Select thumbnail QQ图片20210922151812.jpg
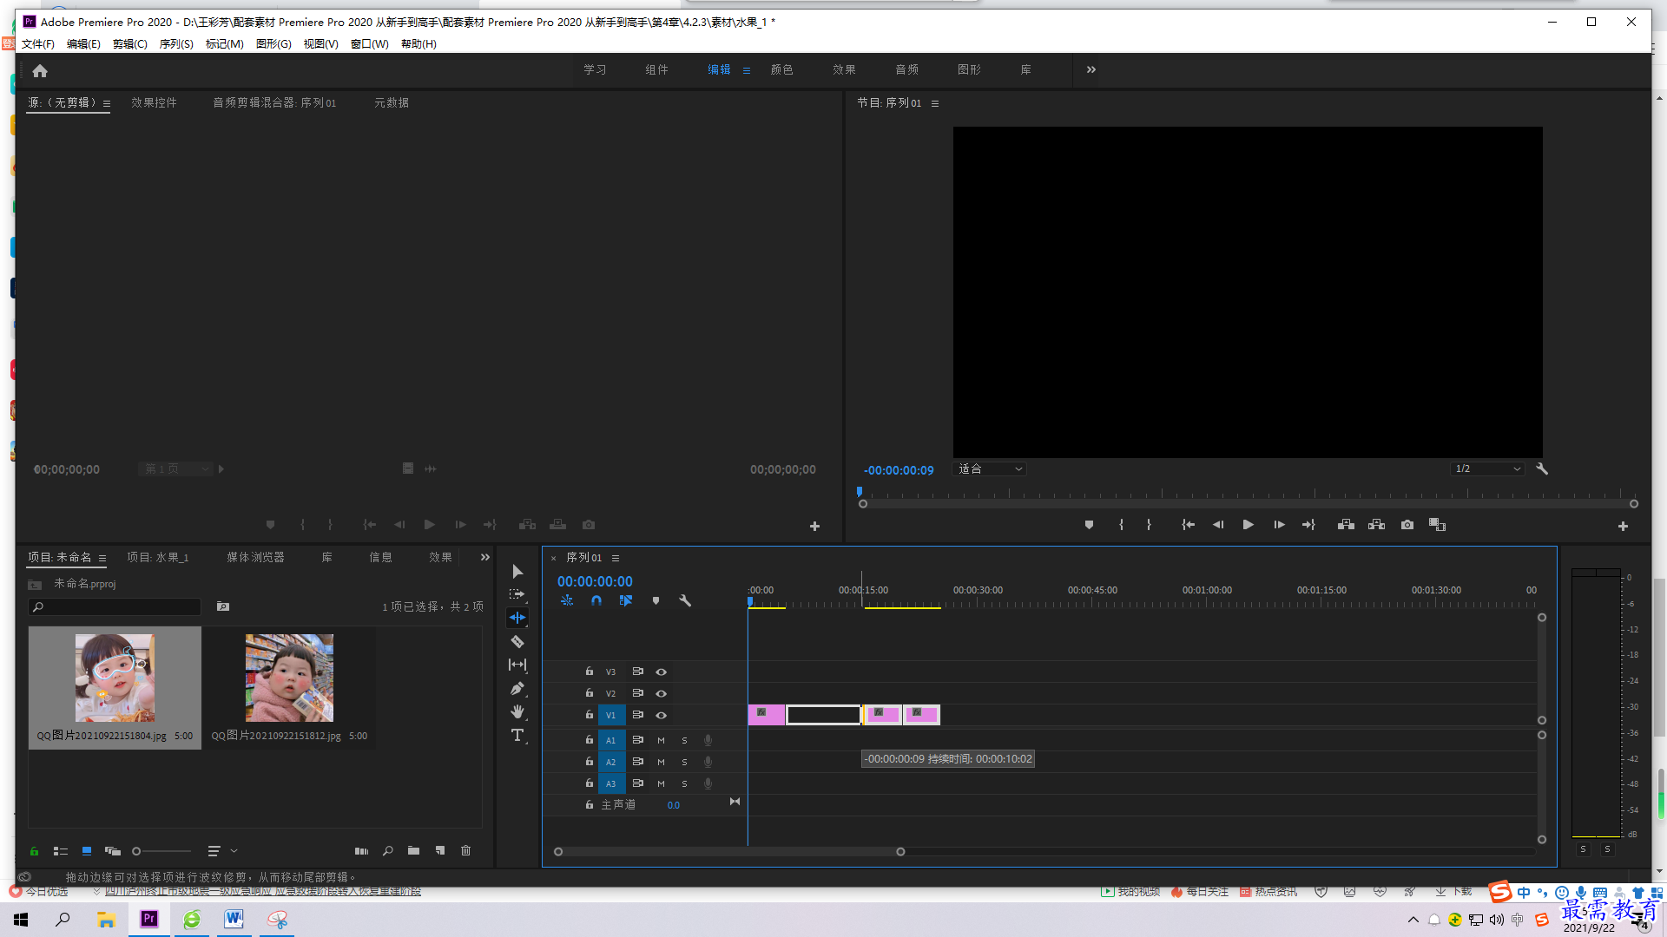Viewport: 1667px width, 937px height. (x=289, y=678)
